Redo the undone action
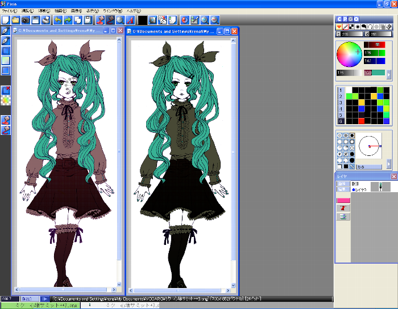Screen dimensions: 398x309 pos(68,20)
